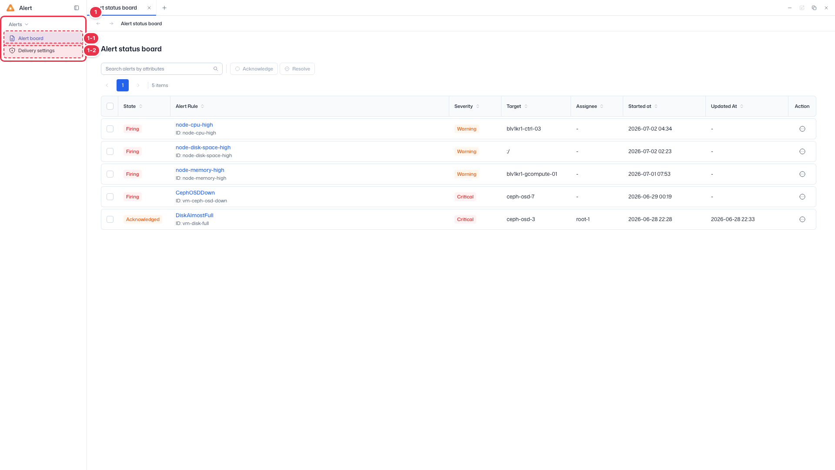
Task: Toggle the select-all header checkbox
Action: click(110, 106)
